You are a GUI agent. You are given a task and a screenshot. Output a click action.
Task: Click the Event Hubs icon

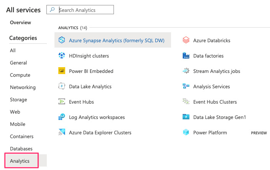(62, 101)
